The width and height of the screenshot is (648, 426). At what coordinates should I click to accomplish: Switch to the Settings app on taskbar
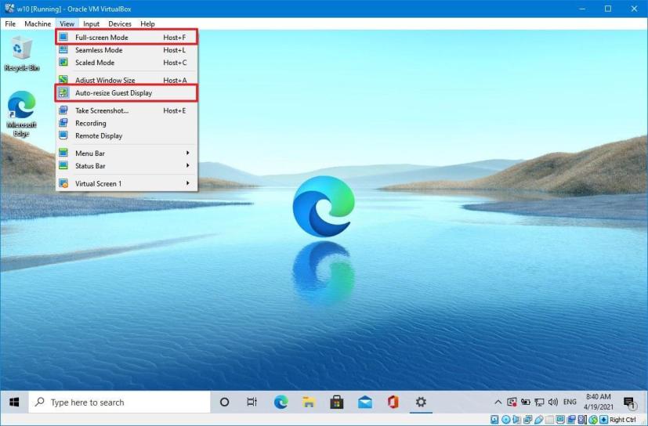[421, 402]
